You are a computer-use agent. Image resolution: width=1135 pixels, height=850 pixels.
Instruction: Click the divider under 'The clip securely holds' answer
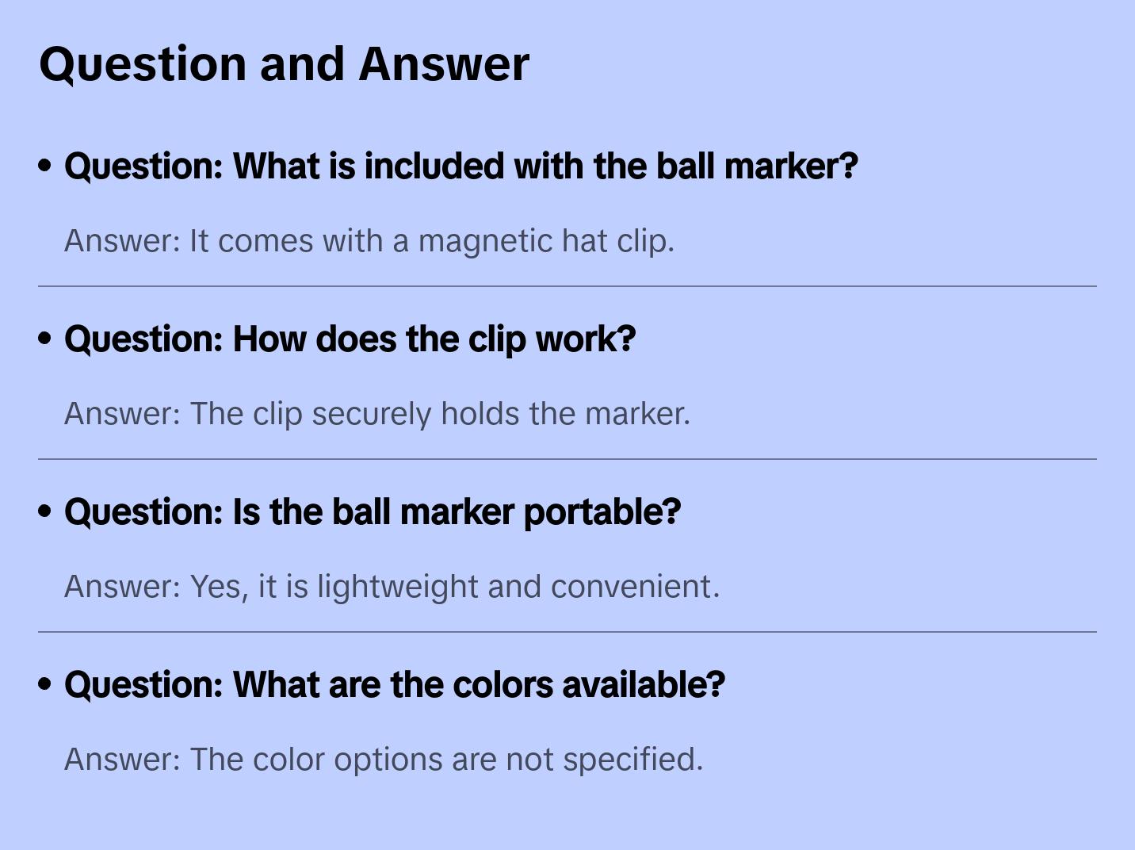click(567, 459)
